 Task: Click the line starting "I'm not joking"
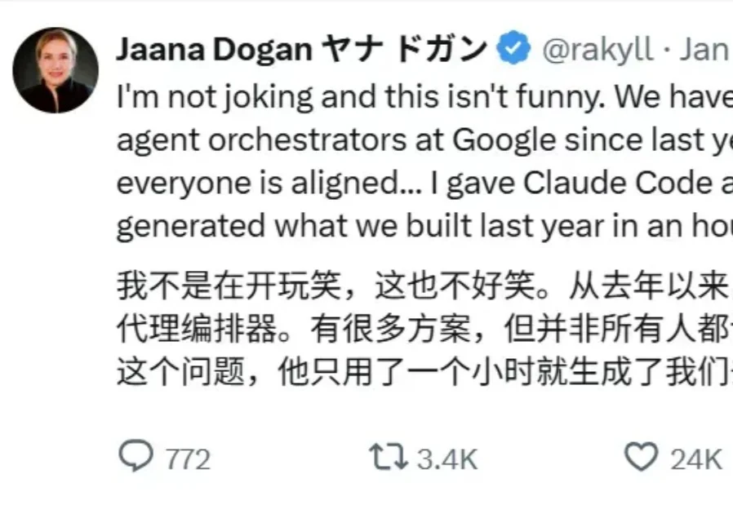pos(424,99)
